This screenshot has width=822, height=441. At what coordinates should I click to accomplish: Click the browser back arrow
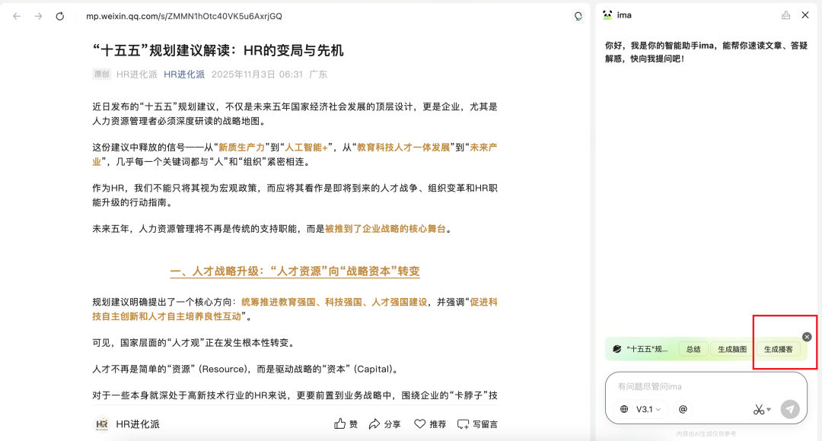(x=17, y=16)
